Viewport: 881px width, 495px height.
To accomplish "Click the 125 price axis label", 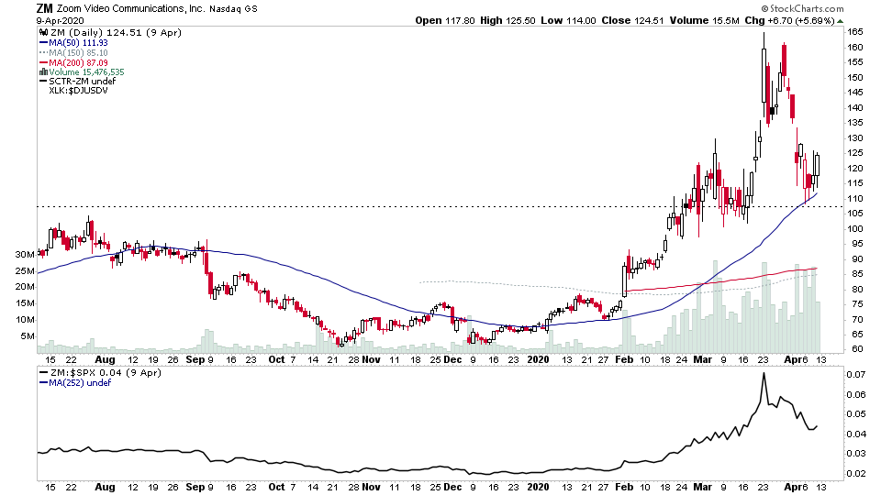I will tap(855, 153).
